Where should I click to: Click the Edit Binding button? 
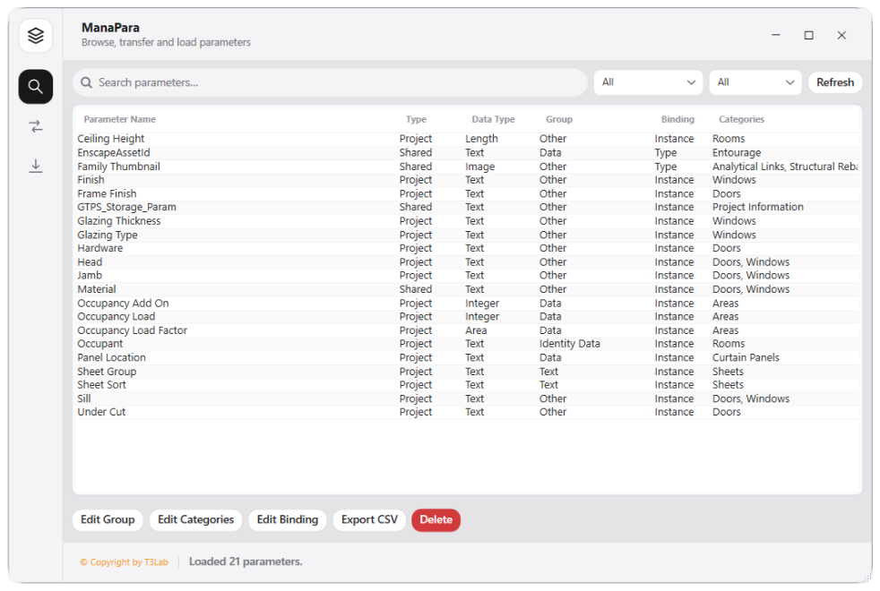tap(288, 519)
